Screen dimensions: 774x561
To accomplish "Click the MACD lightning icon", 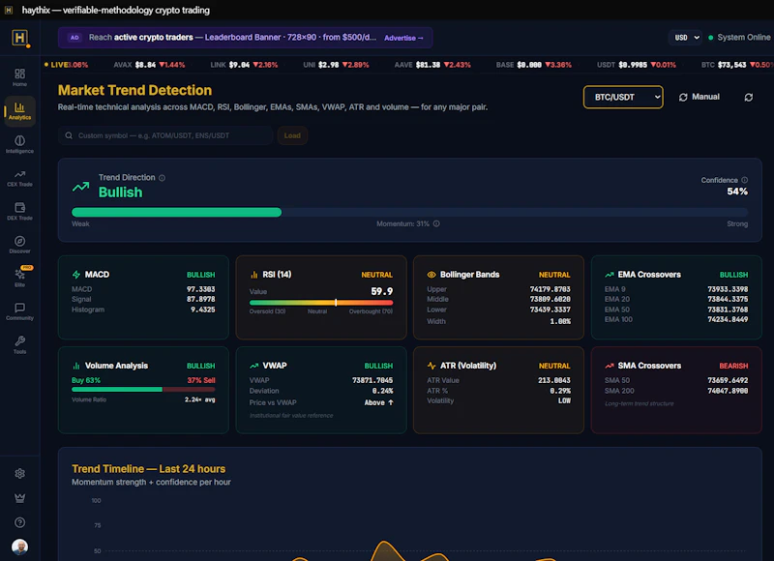I will tap(76, 275).
